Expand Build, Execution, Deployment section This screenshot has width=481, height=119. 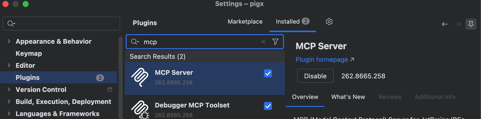coord(9,101)
